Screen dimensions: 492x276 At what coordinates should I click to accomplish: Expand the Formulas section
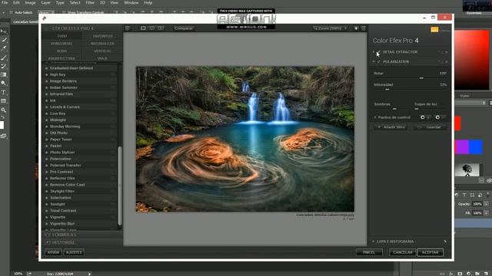[x=61, y=235]
